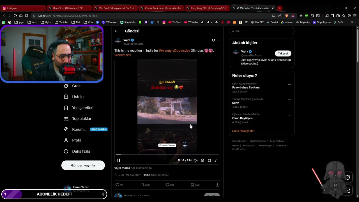Open the Streamlabs bookmark

(x=128, y=22)
